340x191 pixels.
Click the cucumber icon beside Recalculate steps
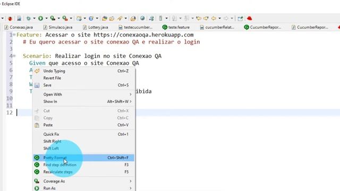(x=37, y=172)
